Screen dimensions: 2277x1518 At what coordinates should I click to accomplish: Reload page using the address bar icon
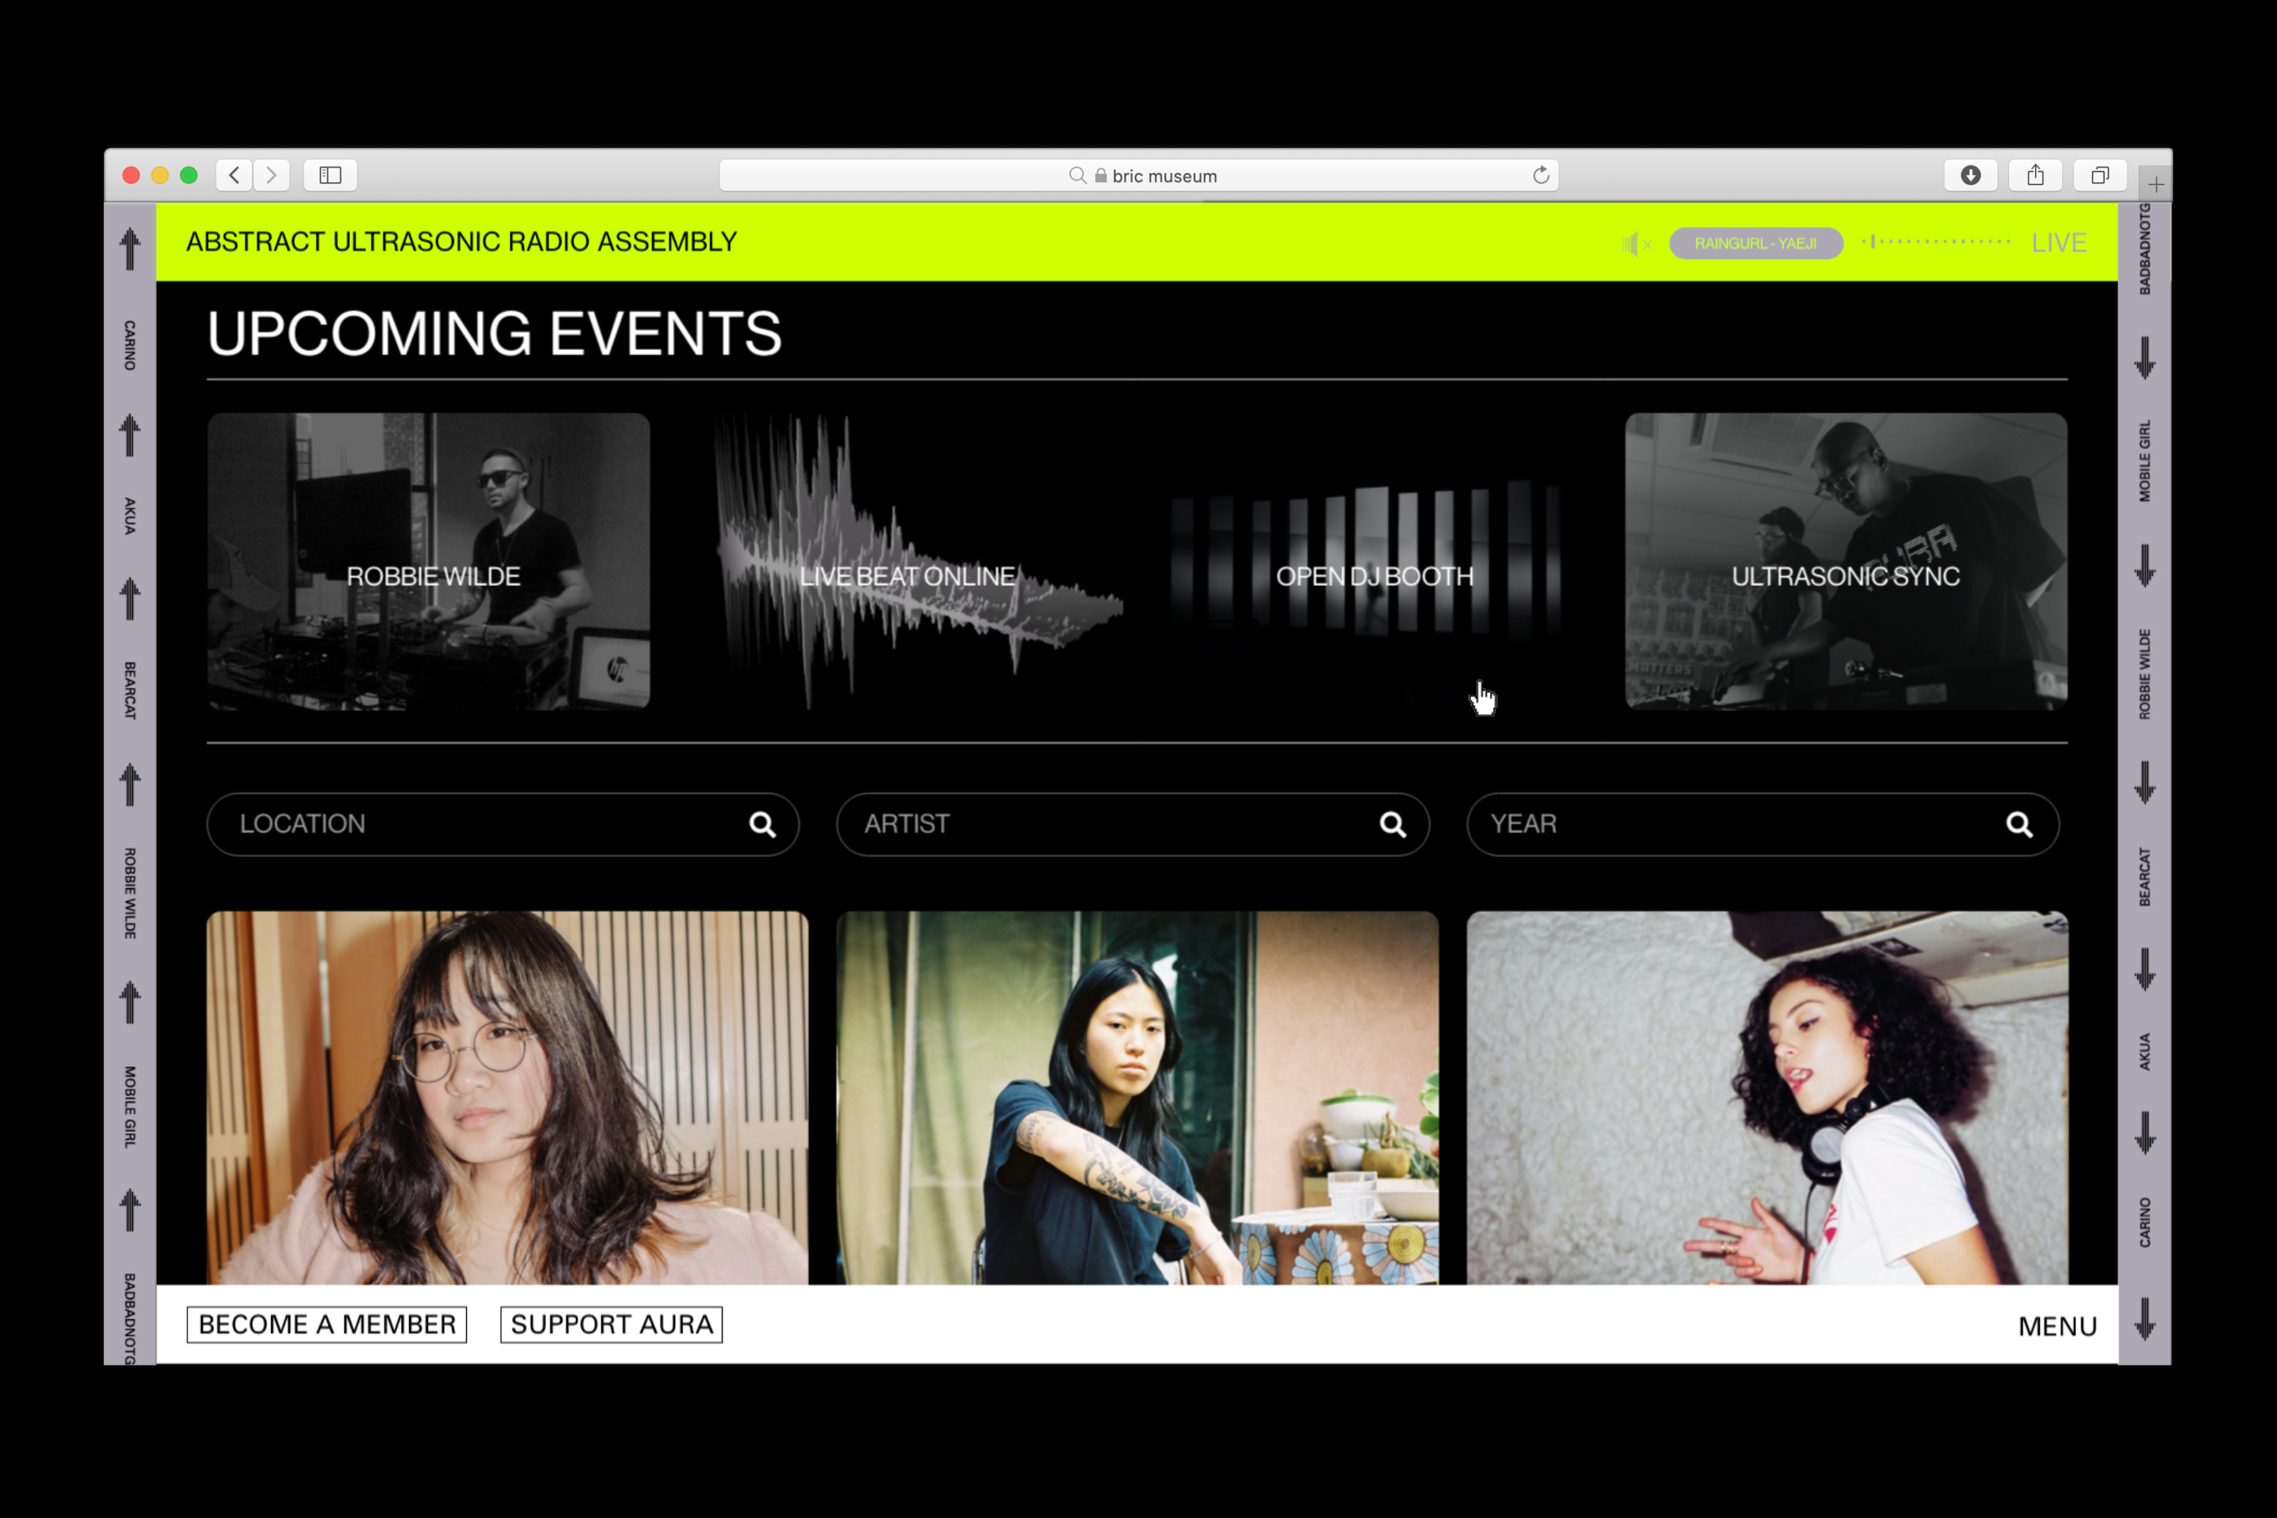pos(1540,175)
